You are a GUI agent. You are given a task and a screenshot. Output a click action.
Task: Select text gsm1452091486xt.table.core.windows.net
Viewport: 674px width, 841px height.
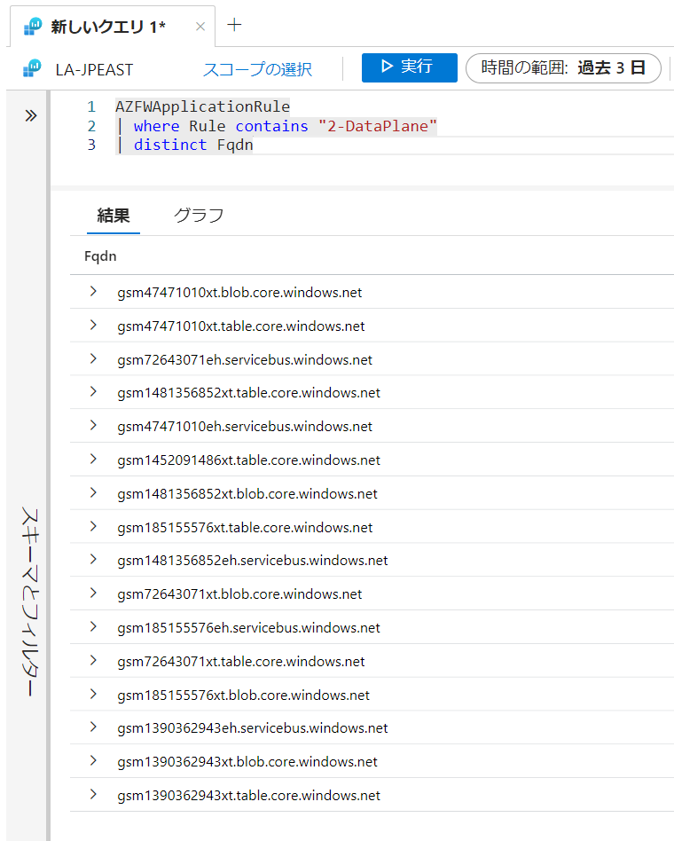click(x=249, y=460)
